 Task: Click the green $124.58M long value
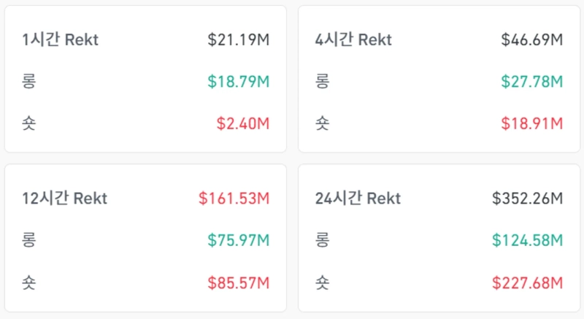tap(527, 239)
